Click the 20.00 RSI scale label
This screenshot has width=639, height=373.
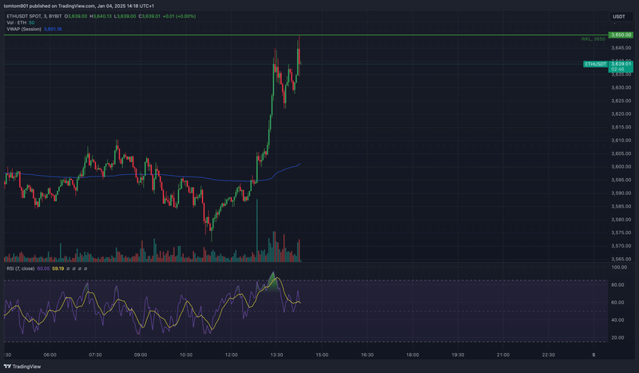(617, 338)
